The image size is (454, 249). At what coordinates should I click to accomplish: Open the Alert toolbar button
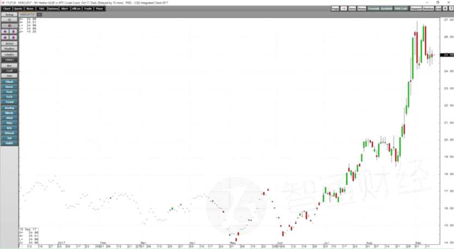(64, 9)
